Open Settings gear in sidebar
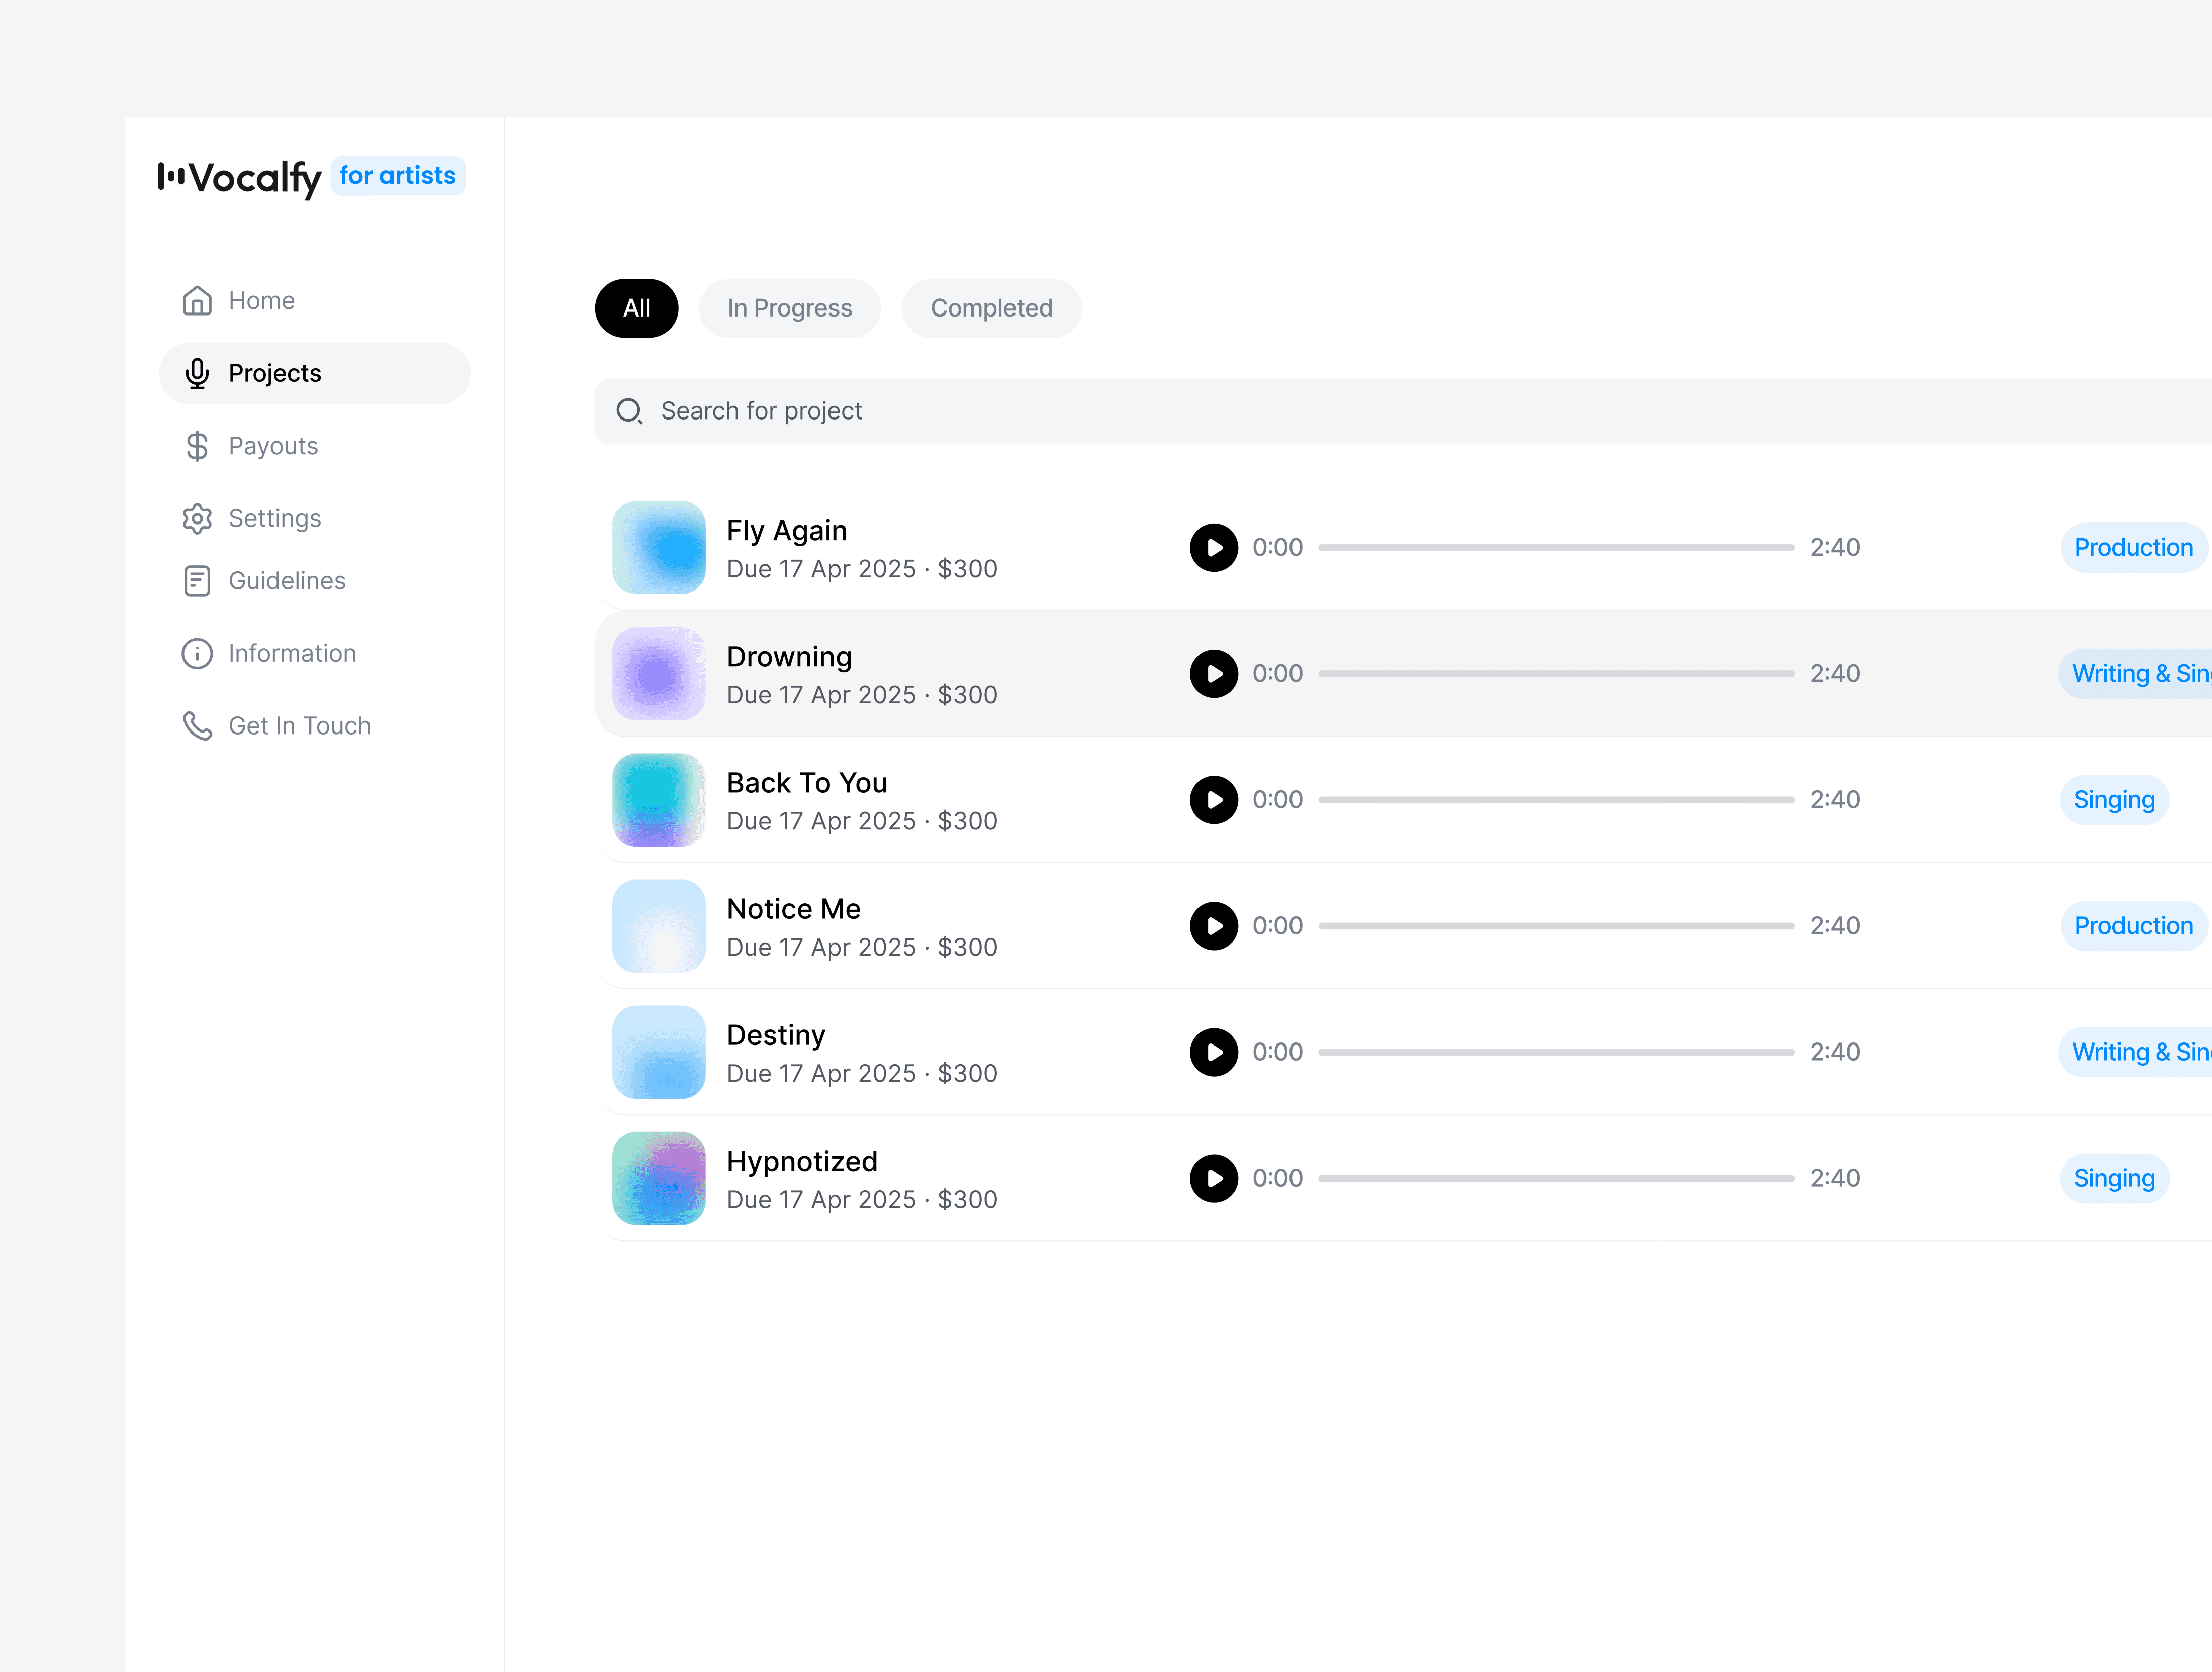 tap(197, 518)
